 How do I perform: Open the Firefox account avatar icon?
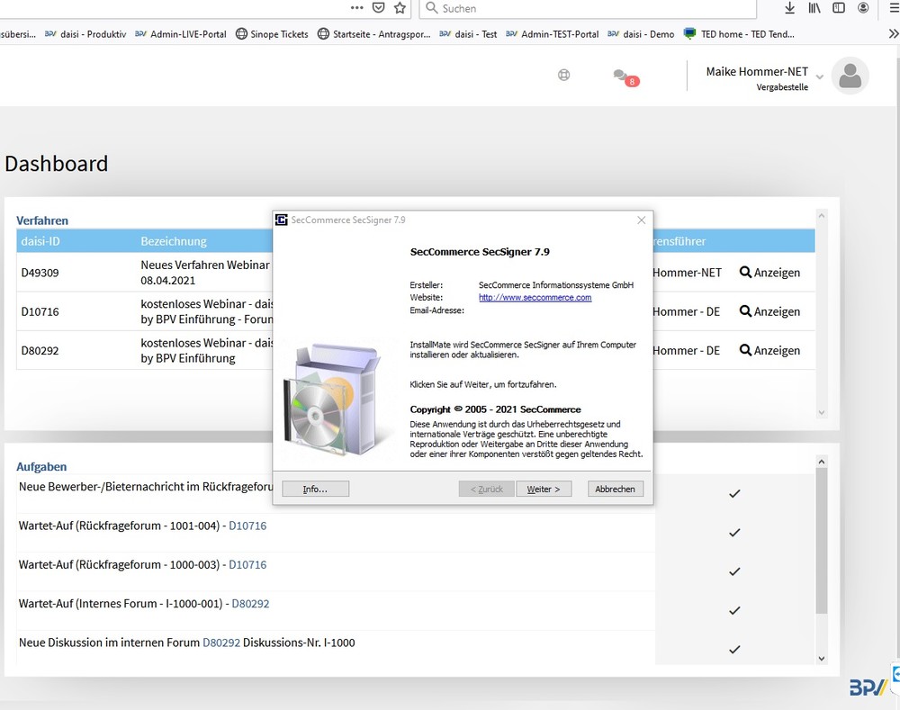[863, 7]
